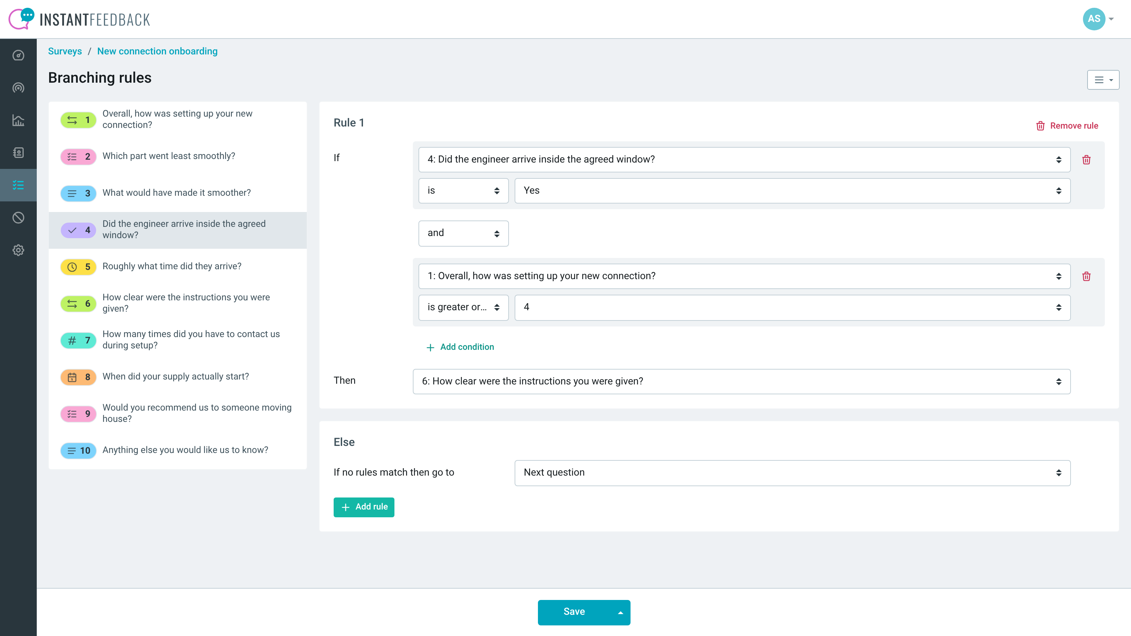This screenshot has width=1131, height=636.
Task: Open the 'is greater or...' operator dropdown
Action: pyautogui.click(x=463, y=308)
